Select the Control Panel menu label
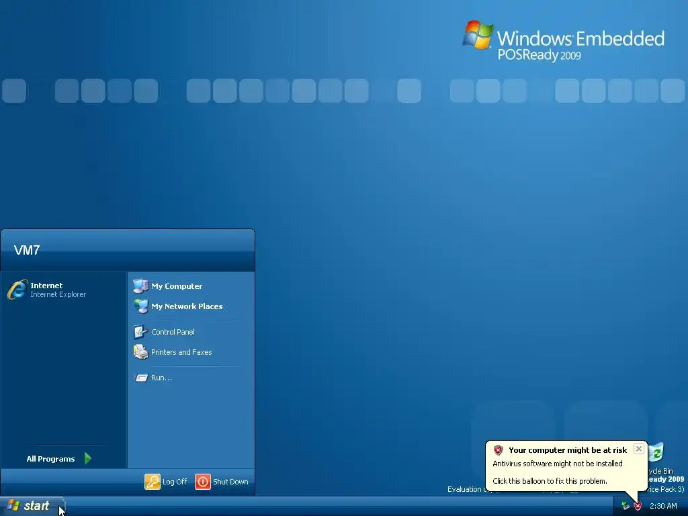Viewport: 688px width, 516px height. coord(173,332)
